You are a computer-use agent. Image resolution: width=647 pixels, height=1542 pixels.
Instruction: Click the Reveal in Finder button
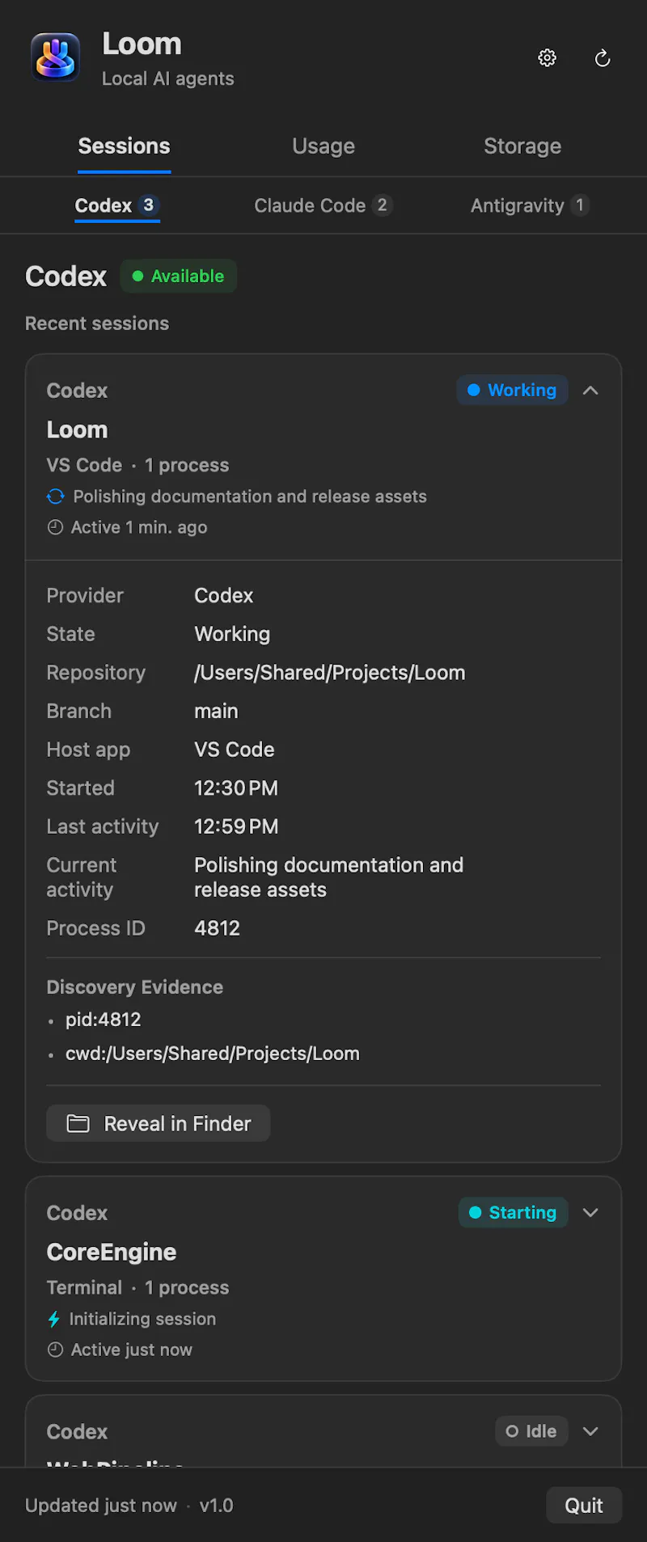pyautogui.click(x=159, y=1123)
